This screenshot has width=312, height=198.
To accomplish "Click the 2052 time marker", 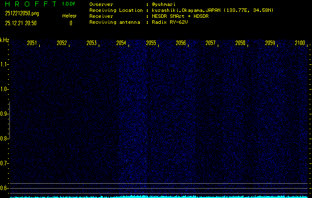I will pyautogui.click(x=62, y=43).
